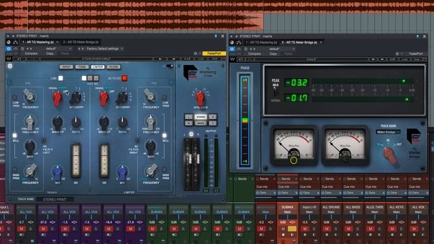Enable the right LOW PASS filter button
Viewport: 434px width, 244px height.
pos(164,98)
